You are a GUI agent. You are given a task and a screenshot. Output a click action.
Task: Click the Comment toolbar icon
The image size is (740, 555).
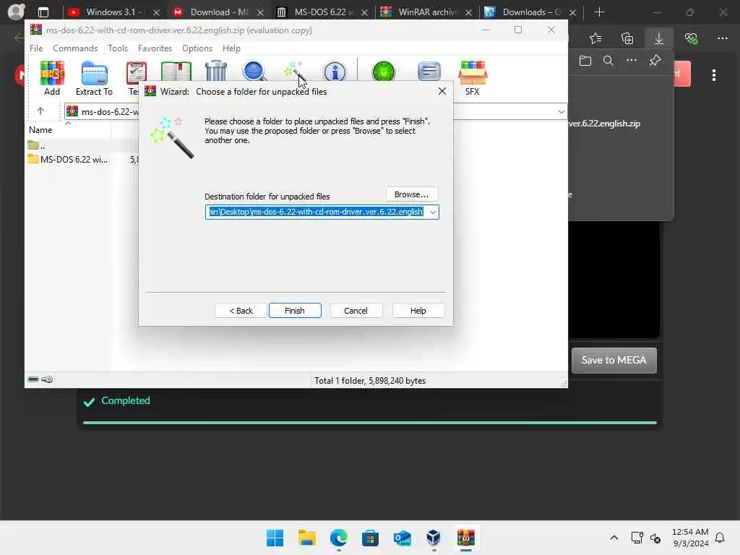pyautogui.click(x=429, y=72)
